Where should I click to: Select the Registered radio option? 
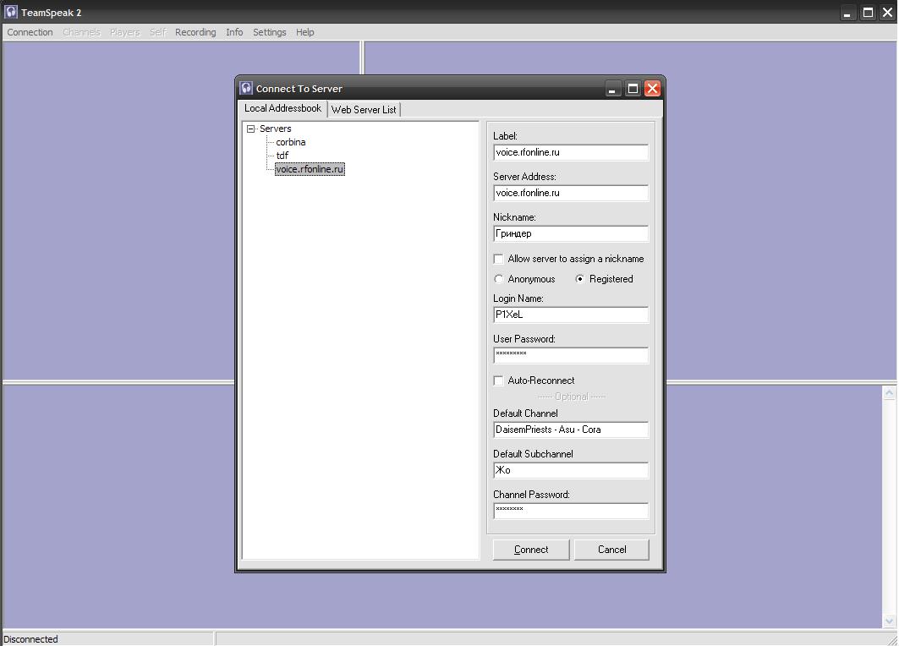[580, 279]
